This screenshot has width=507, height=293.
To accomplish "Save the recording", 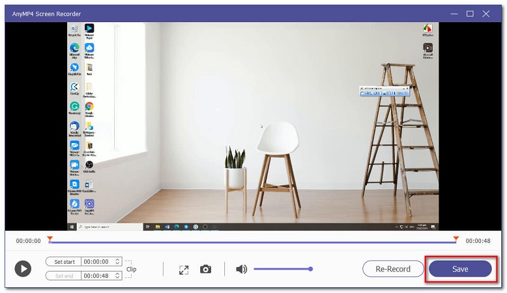I will tap(460, 269).
